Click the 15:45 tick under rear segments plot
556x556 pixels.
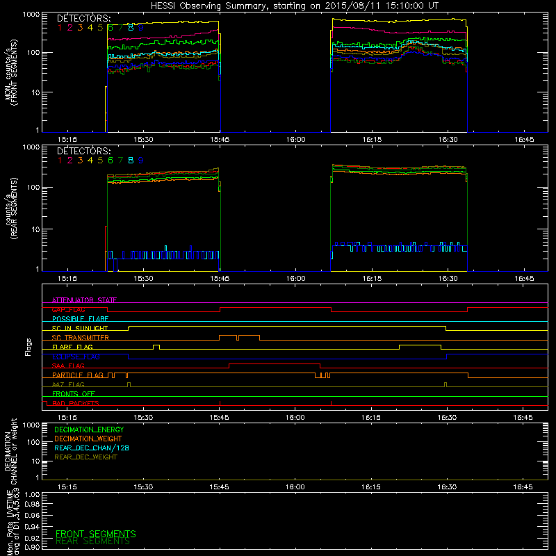[x=220, y=279]
